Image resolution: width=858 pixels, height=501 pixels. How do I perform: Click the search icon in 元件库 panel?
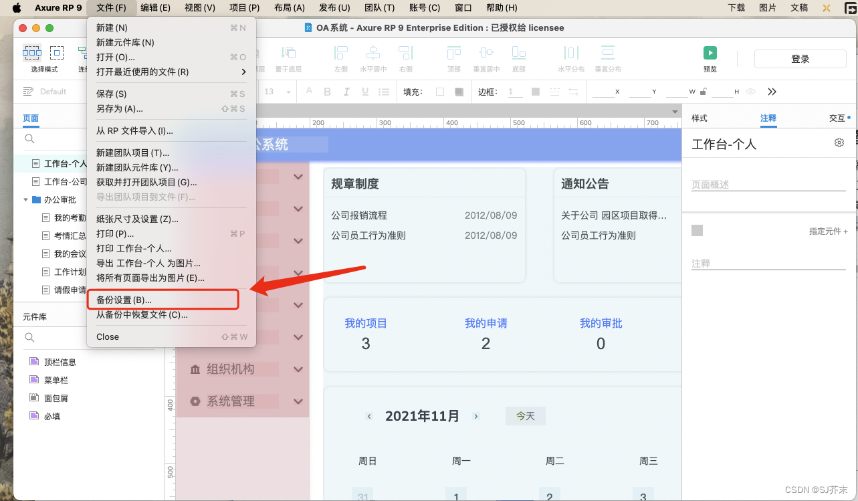(x=29, y=337)
